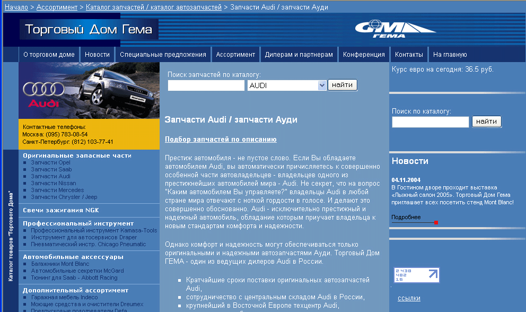Click the ссылки link
The width and height of the screenshot is (526, 312).
[x=409, y=298]
